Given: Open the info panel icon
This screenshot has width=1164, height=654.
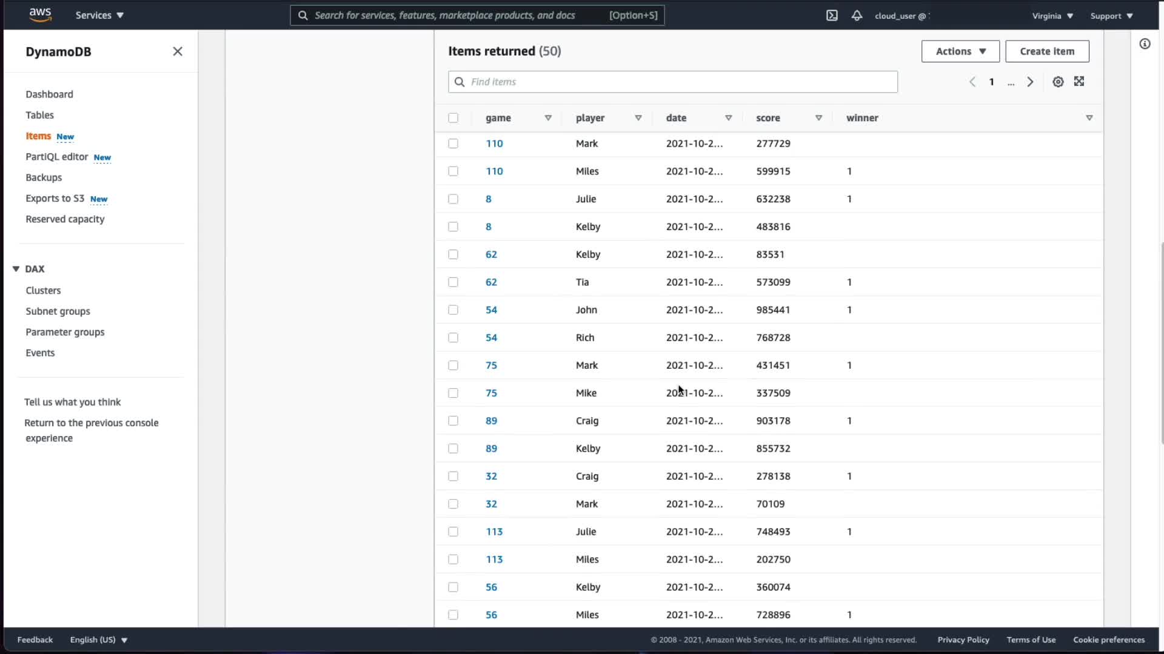Looking at the screenshot, I should 1145,44.
